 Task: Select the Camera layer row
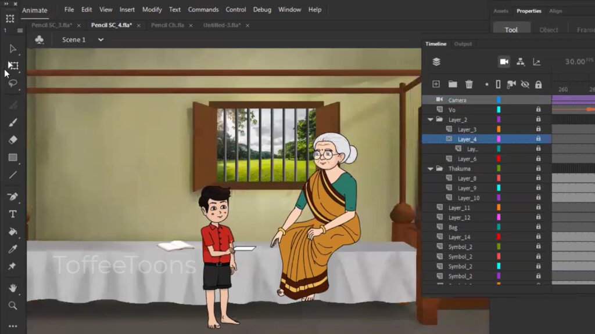point(486,100)
